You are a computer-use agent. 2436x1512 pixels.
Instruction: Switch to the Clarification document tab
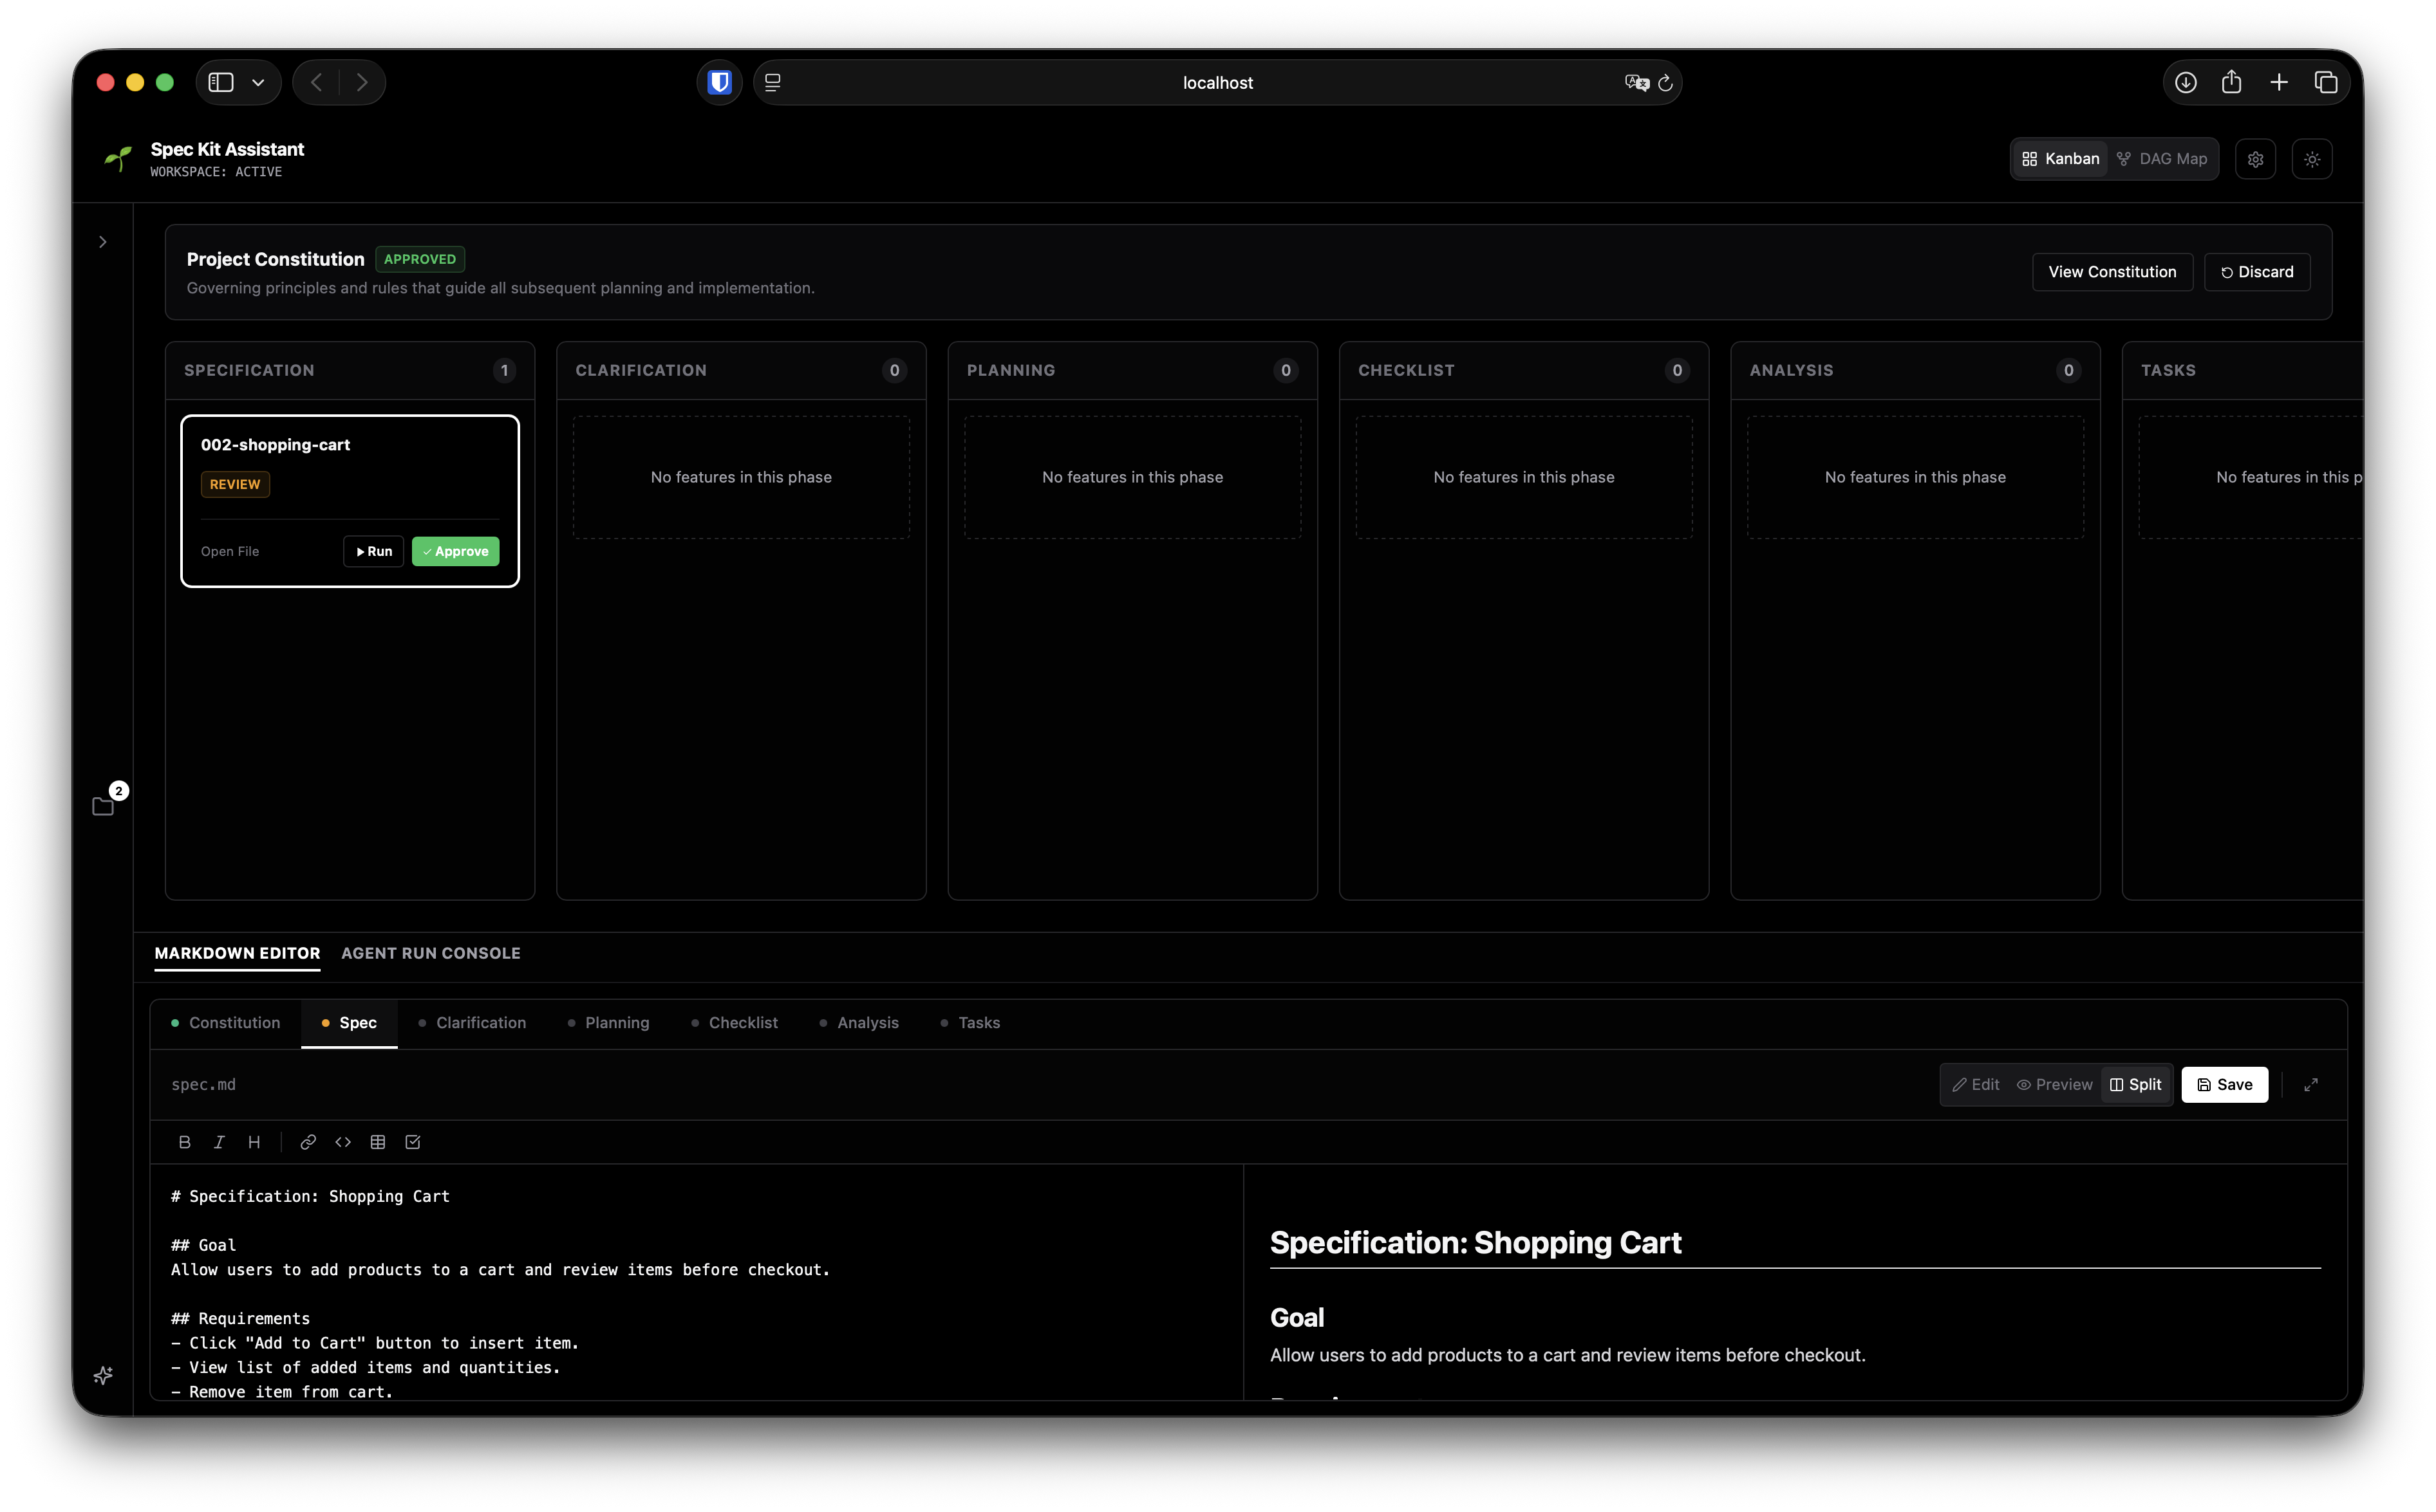tap(472, 1022)
